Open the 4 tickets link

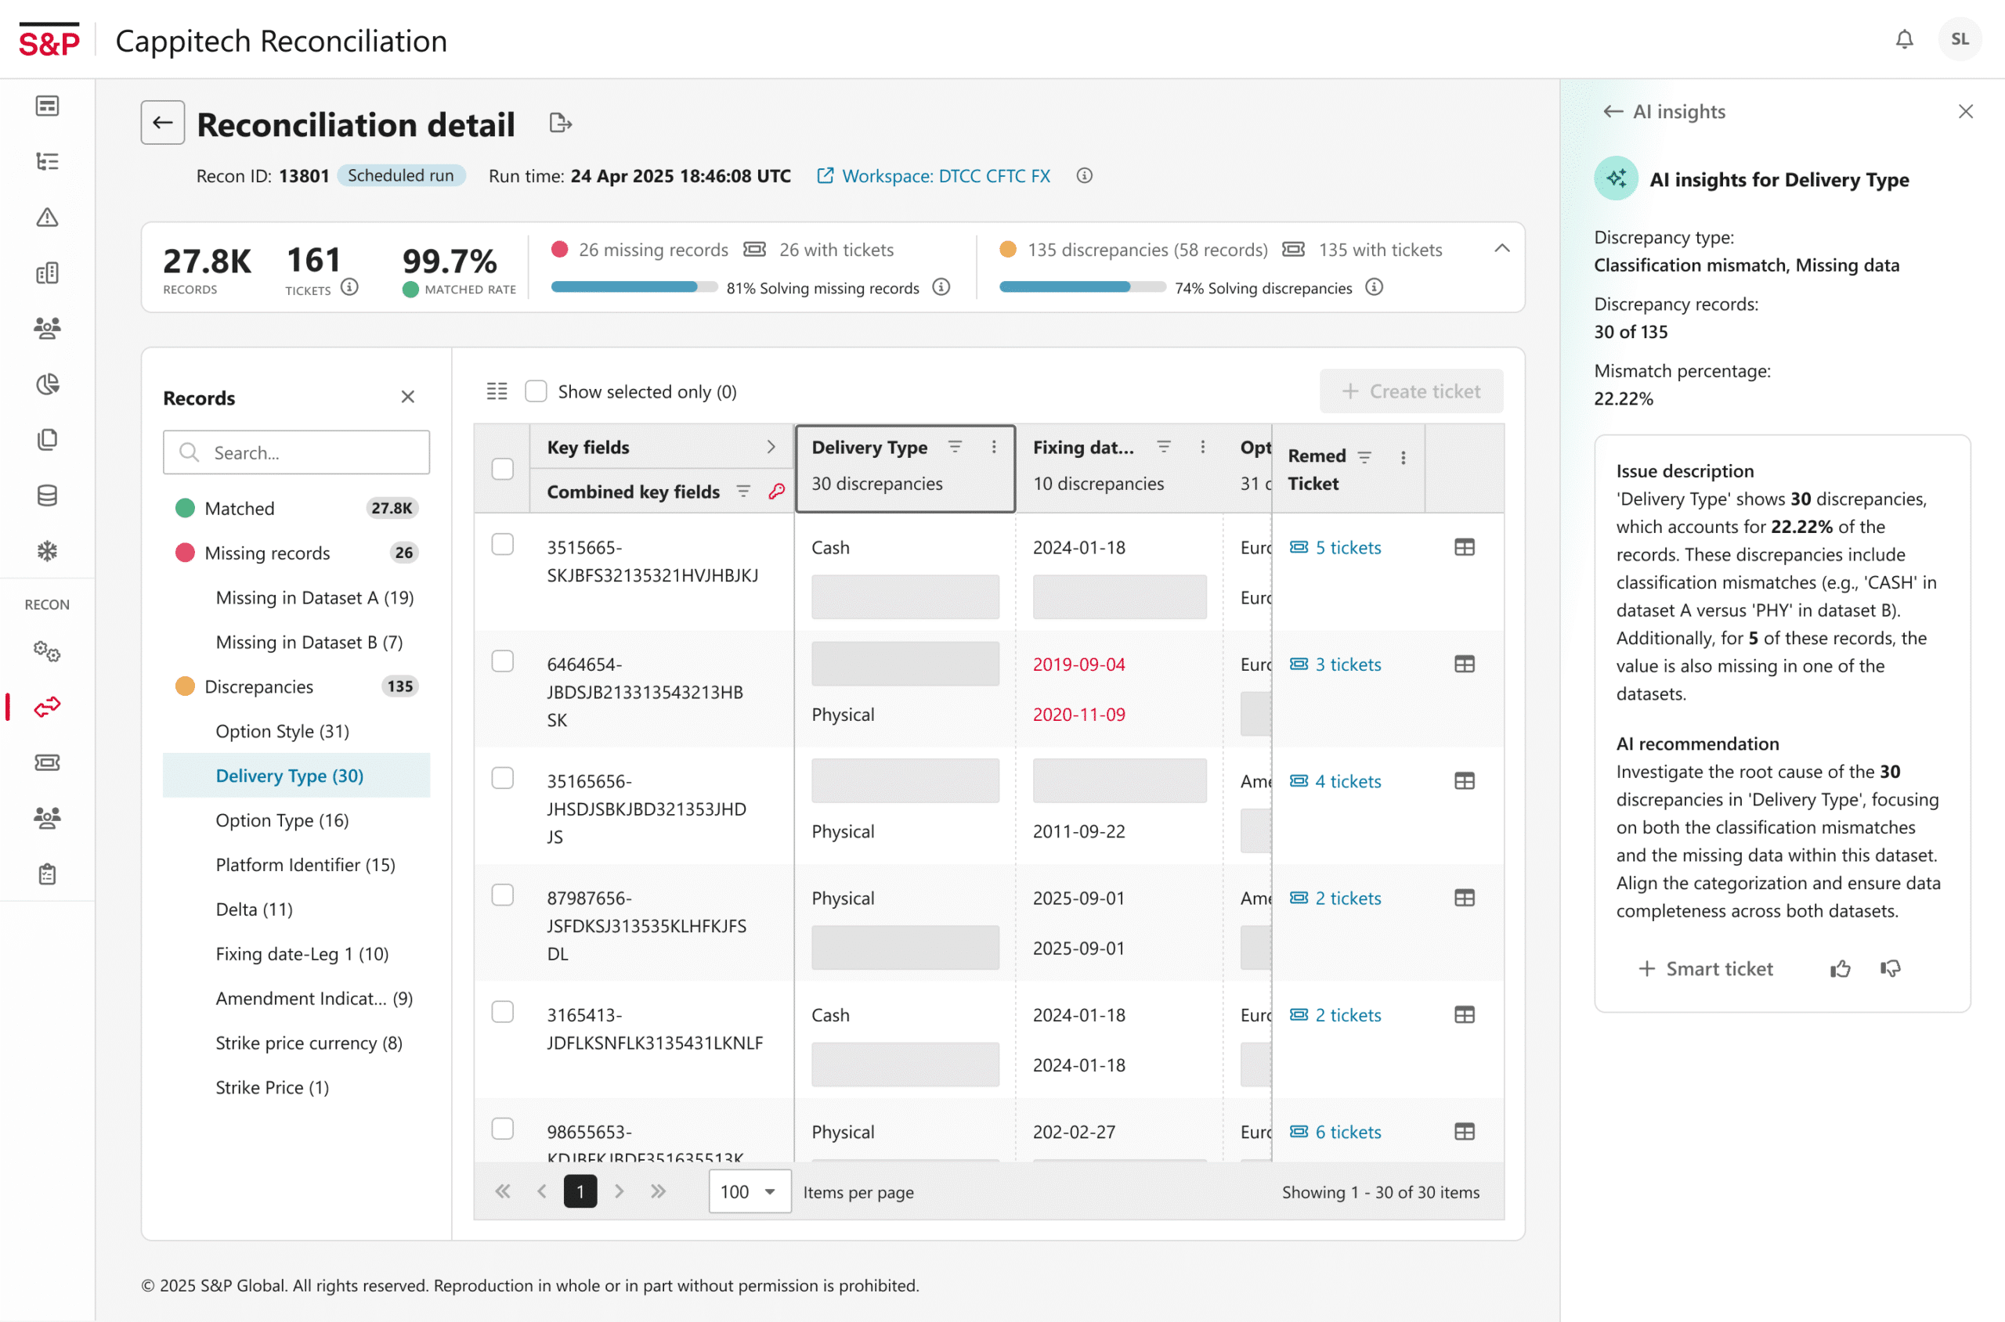1335,782
